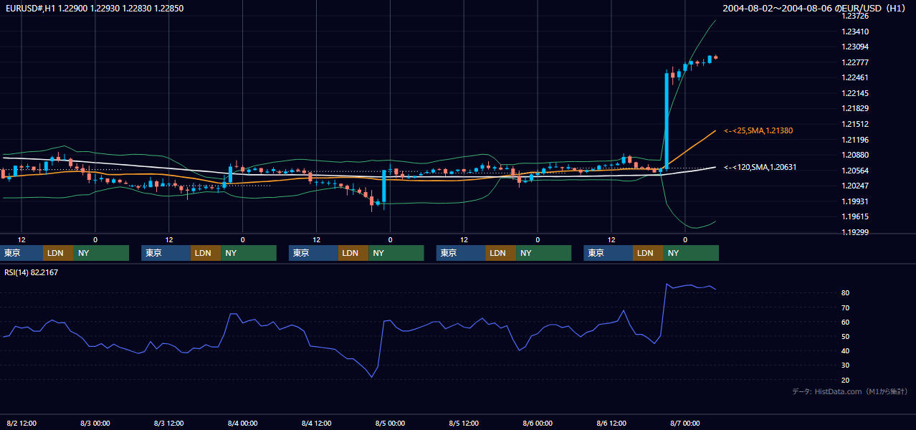Click the 1.19299 price axis label

pos(854,232)
